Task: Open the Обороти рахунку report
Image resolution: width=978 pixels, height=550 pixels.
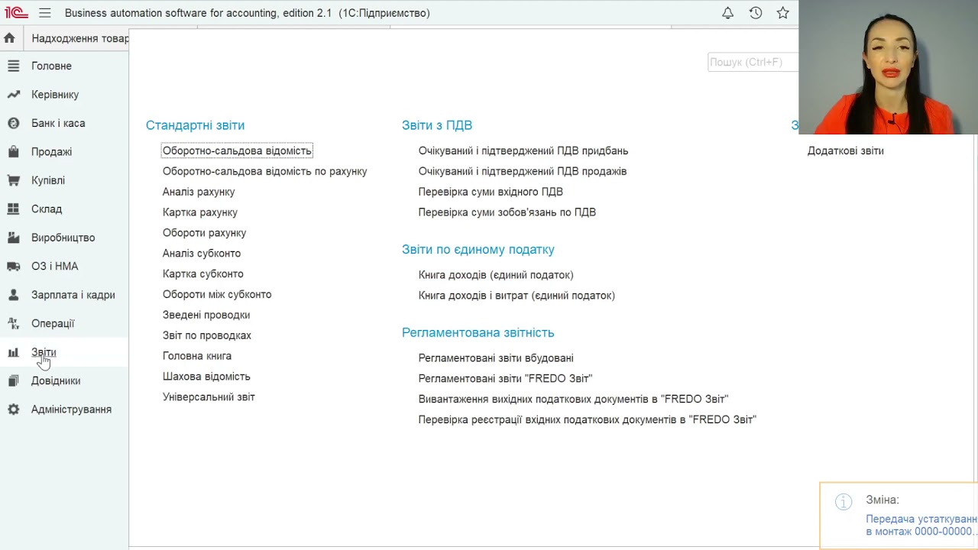Action: coord(204,233)
